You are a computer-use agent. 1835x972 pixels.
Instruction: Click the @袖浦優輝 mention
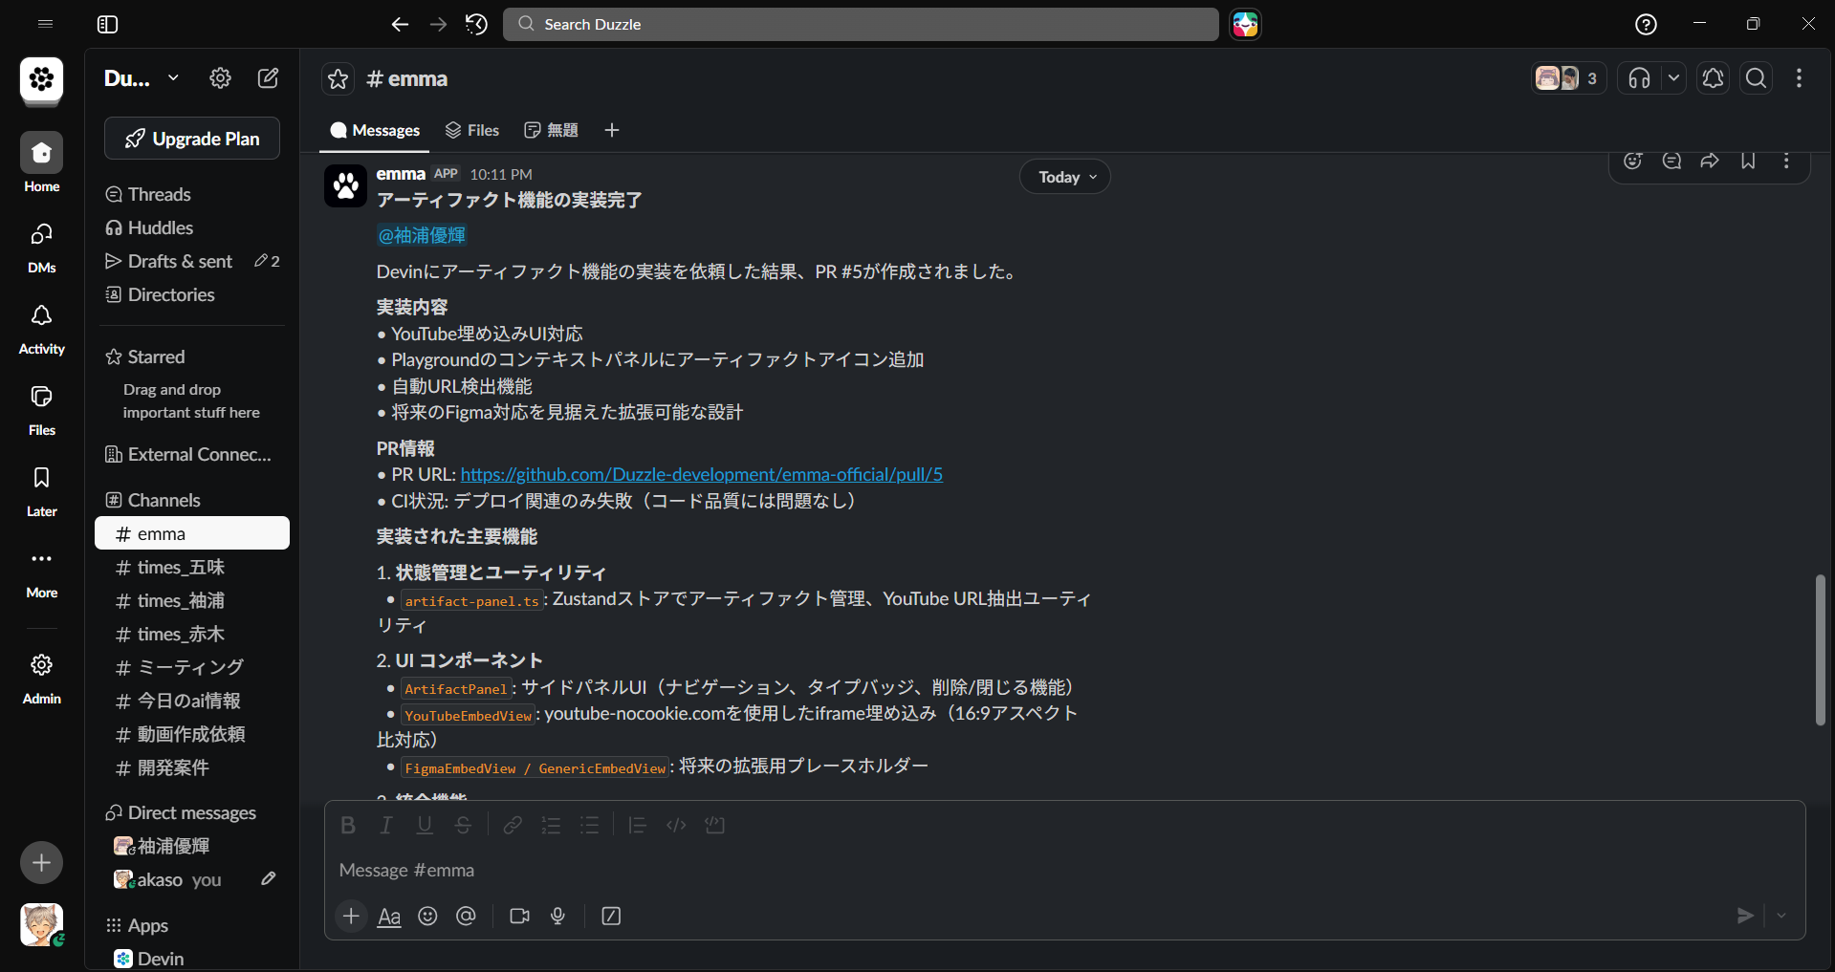[x=422, y=235]
